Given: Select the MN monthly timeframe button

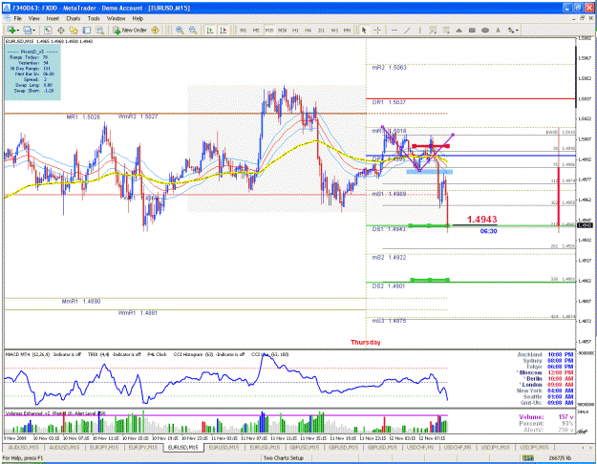Looking at the screenshot, I should 348,30.
